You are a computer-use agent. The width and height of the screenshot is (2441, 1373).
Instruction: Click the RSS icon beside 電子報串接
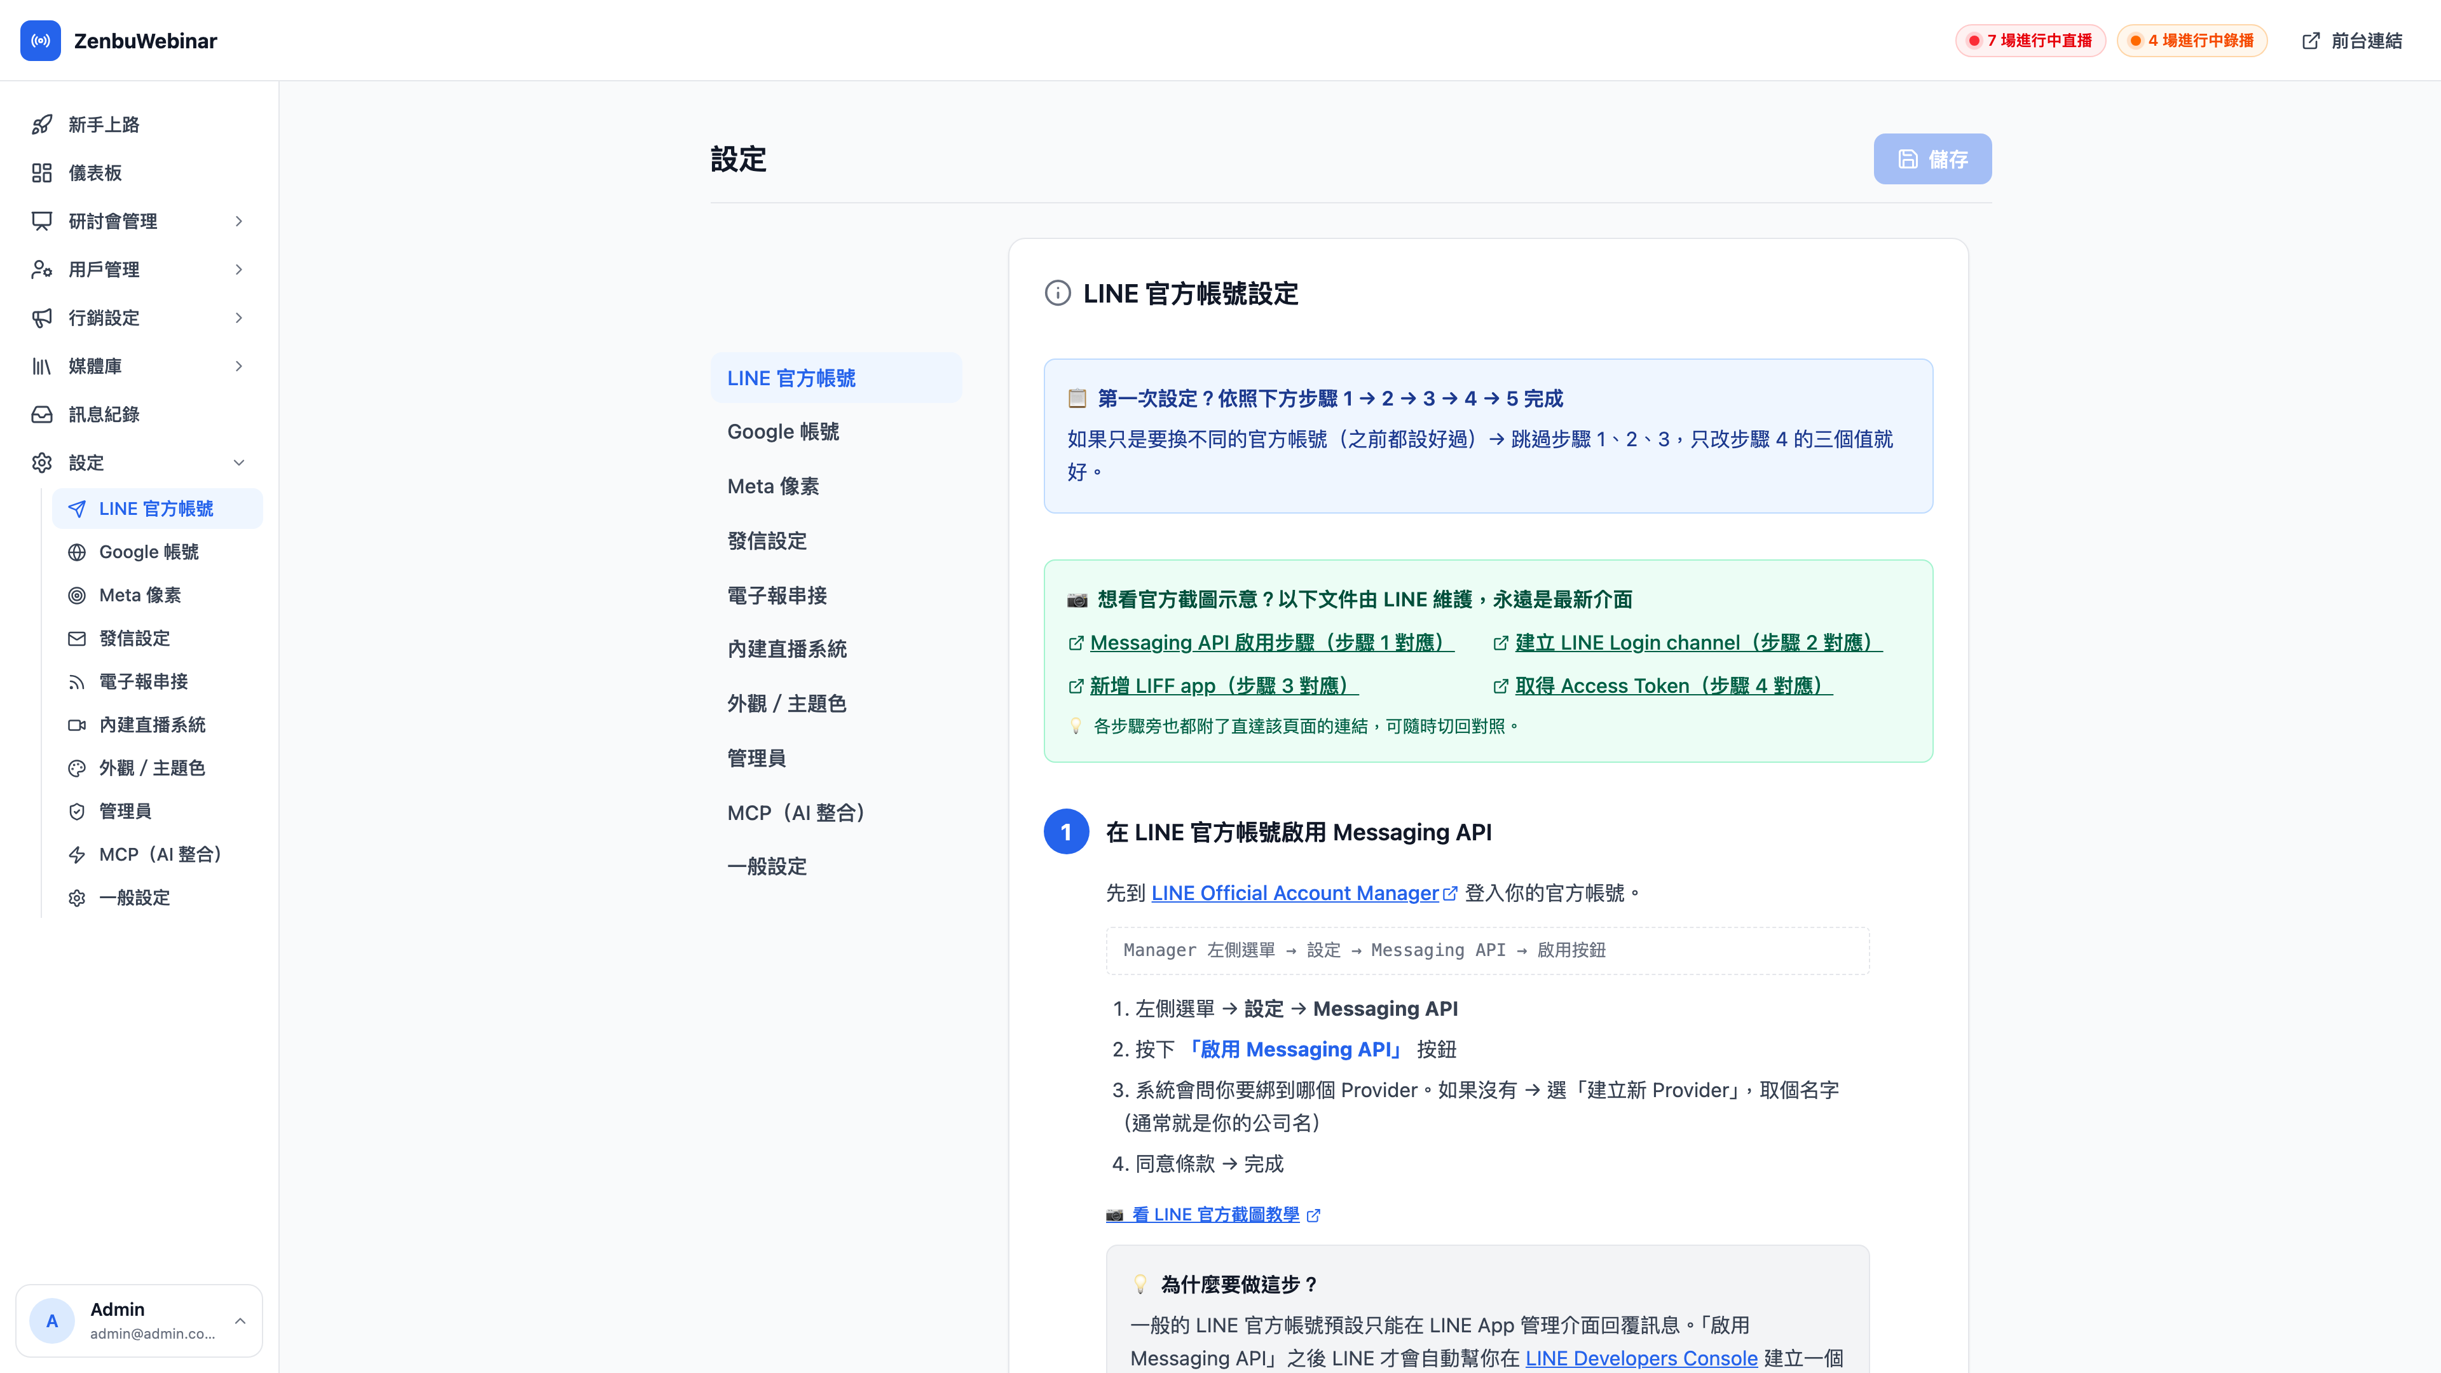[x=77, y=682]
